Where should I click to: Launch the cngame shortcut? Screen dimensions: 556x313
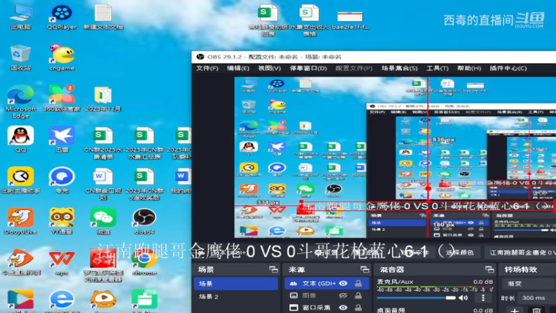click(62, 58)
